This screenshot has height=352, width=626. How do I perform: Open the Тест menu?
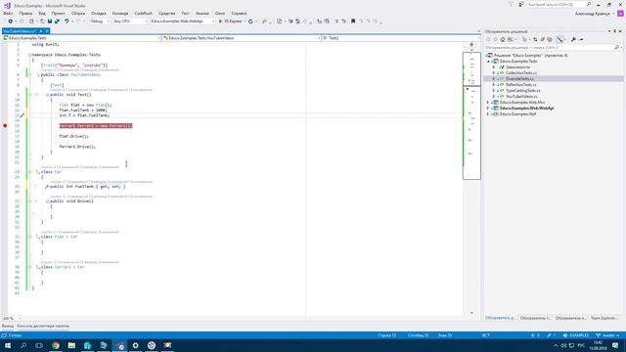[x=185, y=13]
